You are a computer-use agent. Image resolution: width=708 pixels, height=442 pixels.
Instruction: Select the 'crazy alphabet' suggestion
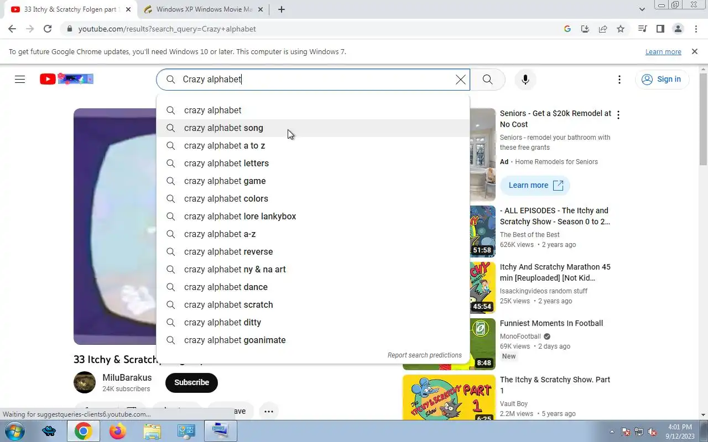tap(313, 110)
